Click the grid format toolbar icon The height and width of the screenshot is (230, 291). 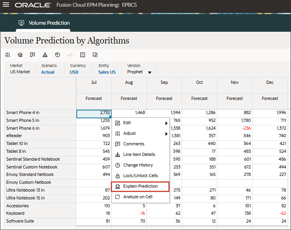pos(83,55)
